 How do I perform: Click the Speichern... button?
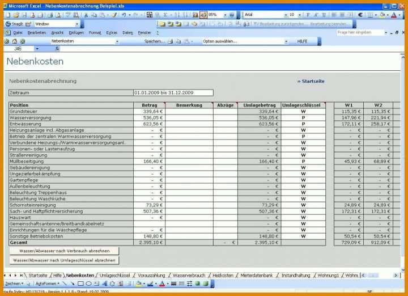[154, 41]
